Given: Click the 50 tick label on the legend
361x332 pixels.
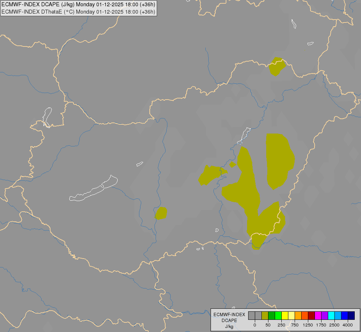Looking at the screenshot, I should 268,325.
